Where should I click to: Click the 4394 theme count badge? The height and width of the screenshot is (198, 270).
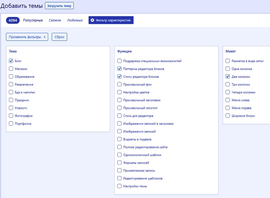(13, 20)
